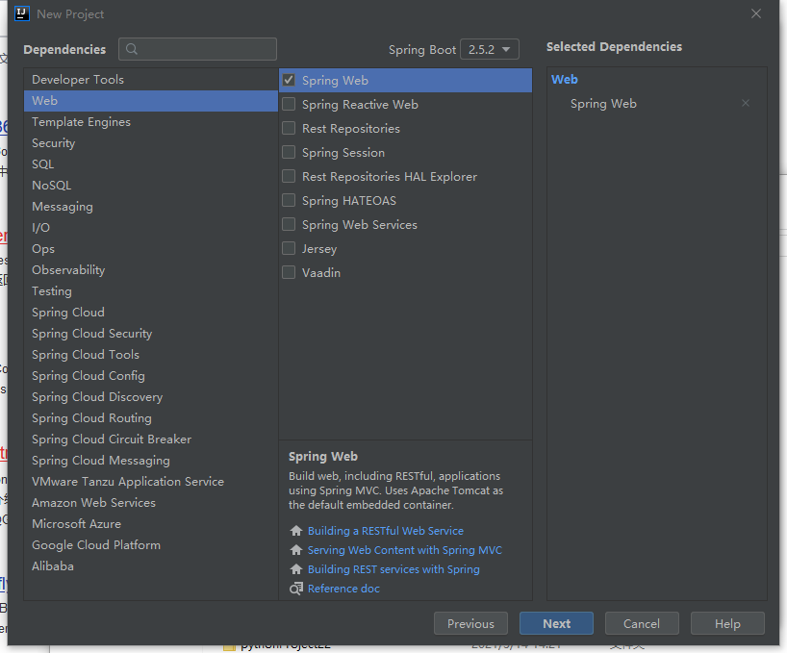Choose VMware Tanzu Application Service
This screenshot has width=787, height=653.
(x=151, y=482)
